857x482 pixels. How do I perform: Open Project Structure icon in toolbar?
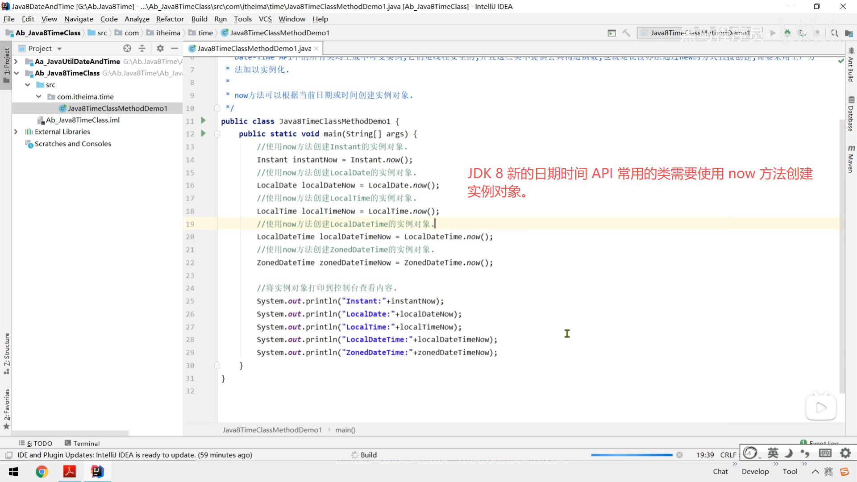click(x=849, y=33)
